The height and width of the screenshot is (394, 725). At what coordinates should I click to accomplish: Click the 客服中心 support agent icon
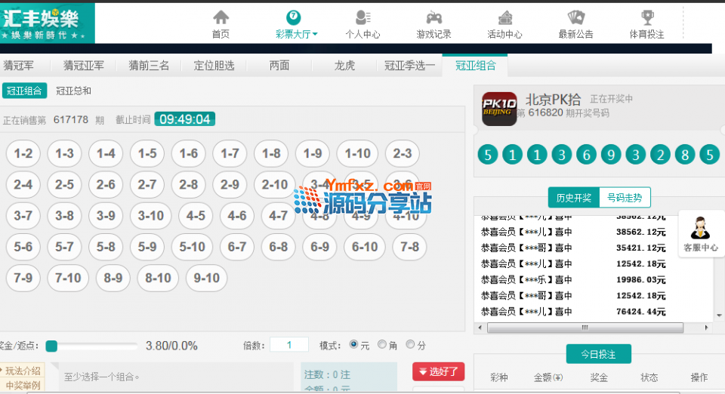(x=700, y=228)
